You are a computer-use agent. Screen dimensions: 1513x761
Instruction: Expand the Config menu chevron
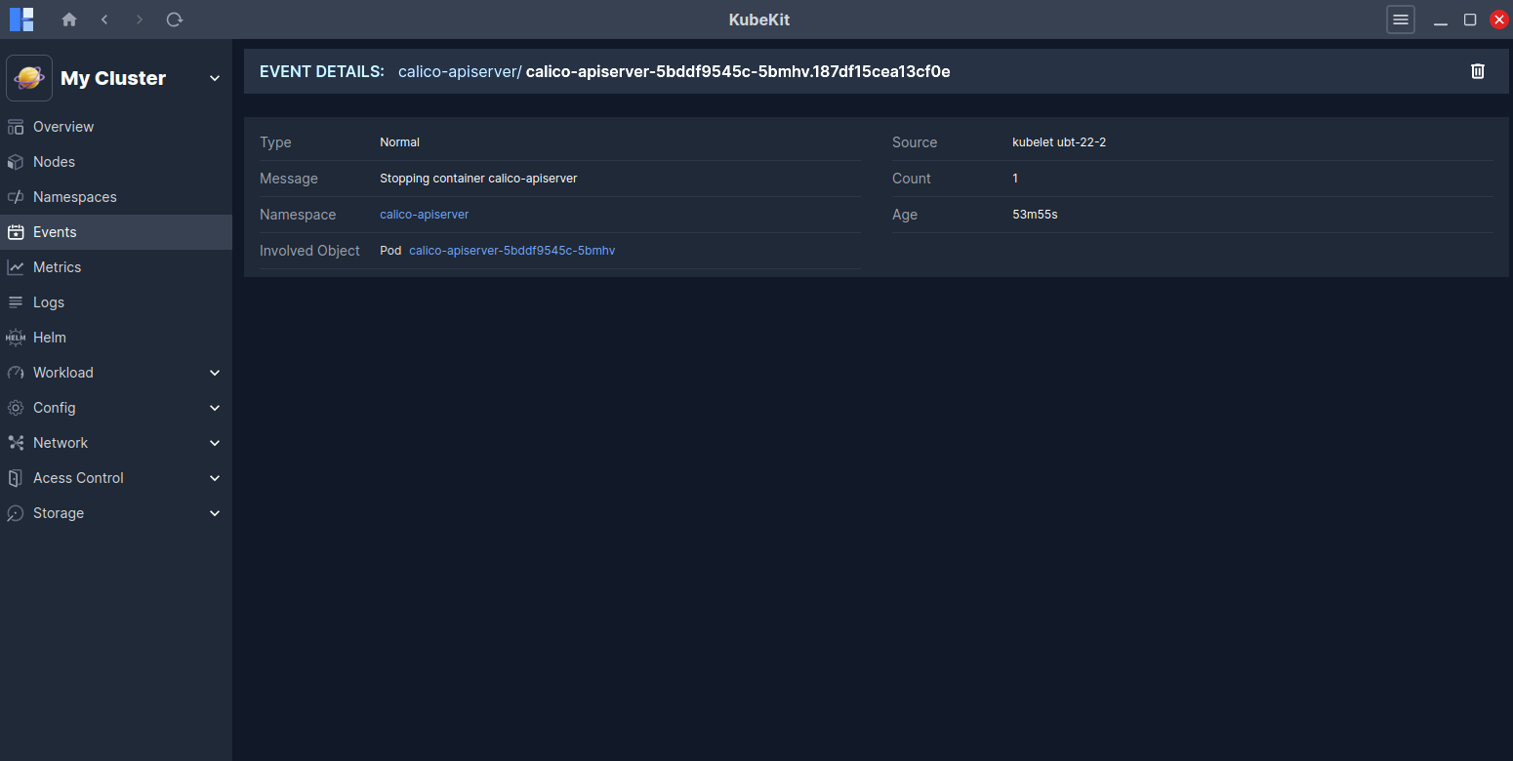coord(215,408)
